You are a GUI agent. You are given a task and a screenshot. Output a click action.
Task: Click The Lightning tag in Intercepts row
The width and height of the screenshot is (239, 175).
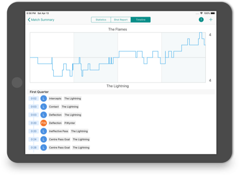[x=73, y=99]
